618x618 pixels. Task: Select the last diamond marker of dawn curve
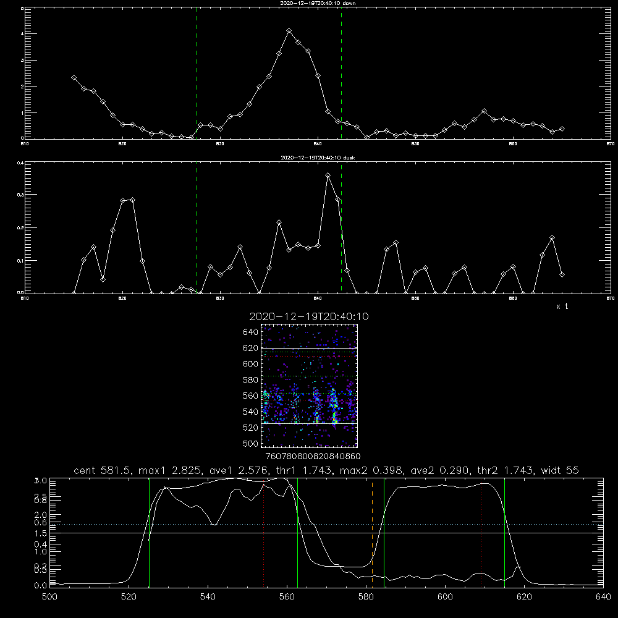562,129
